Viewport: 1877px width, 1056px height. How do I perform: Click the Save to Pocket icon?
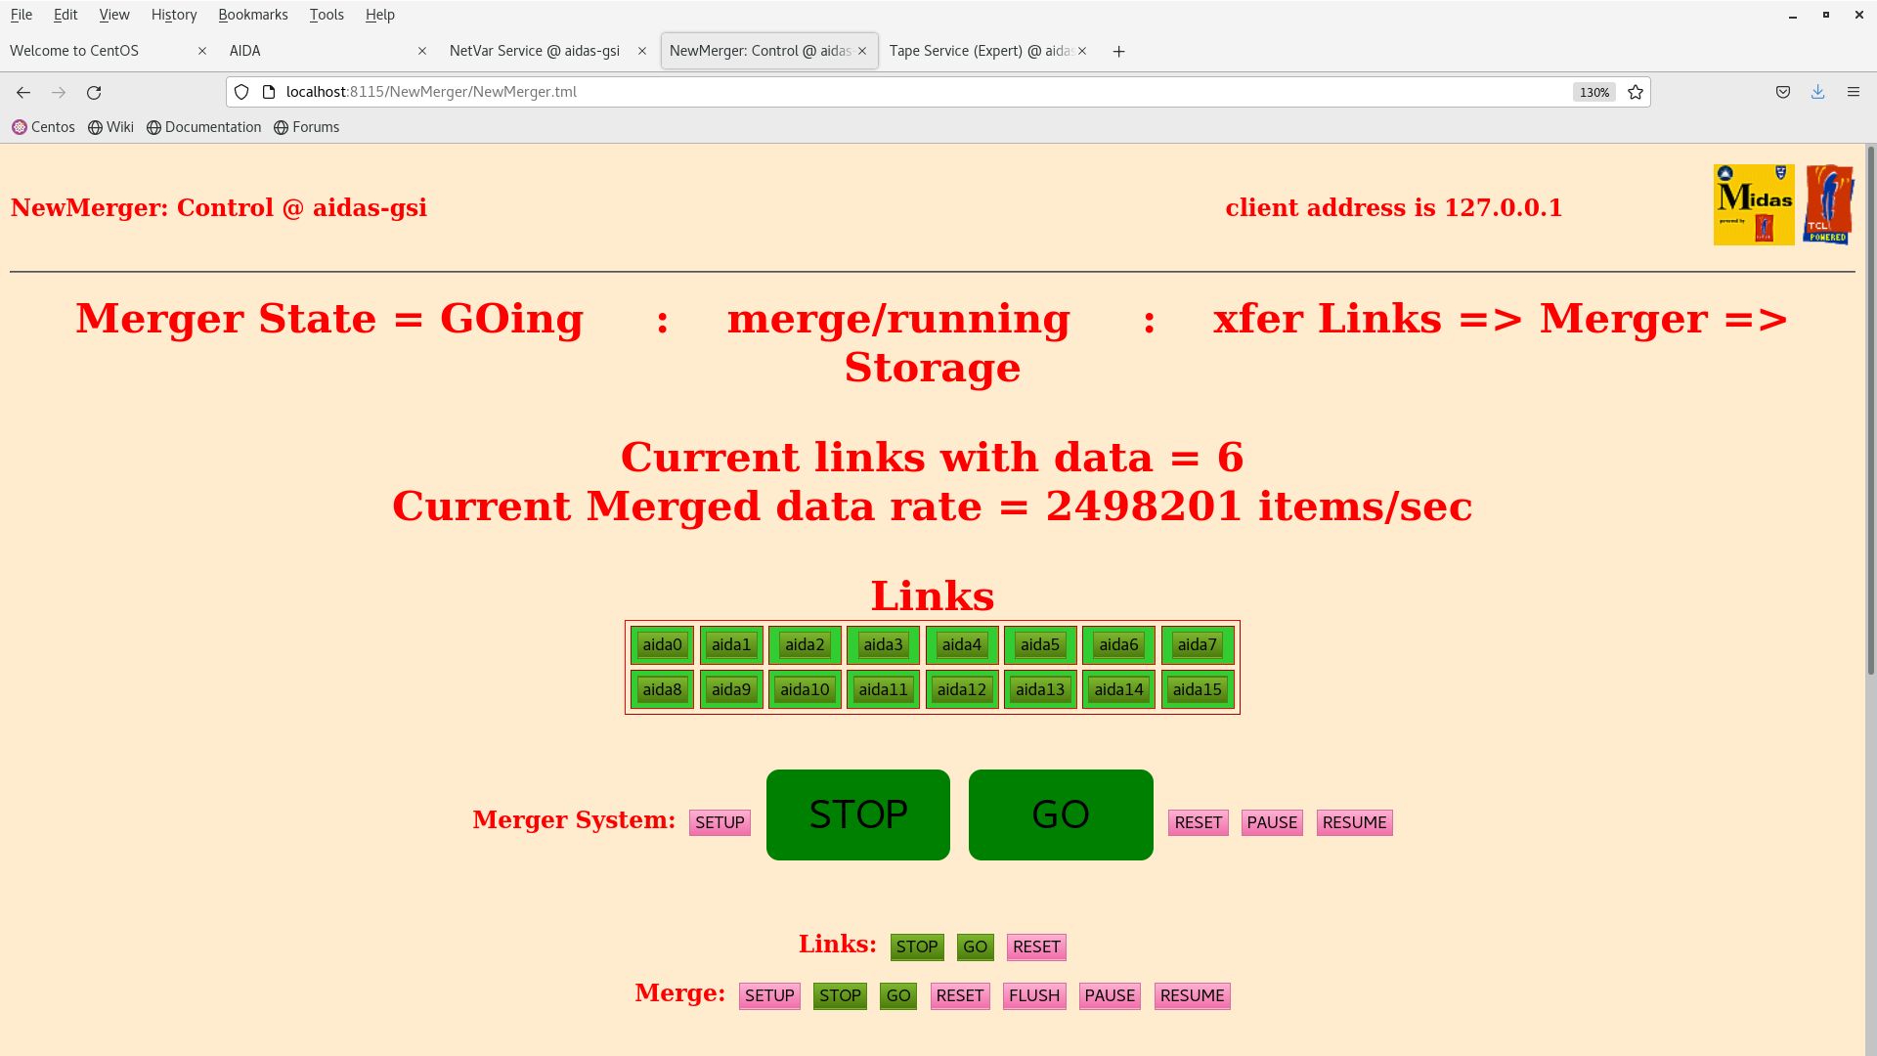pyautogui.click(x=1782, y=92)
